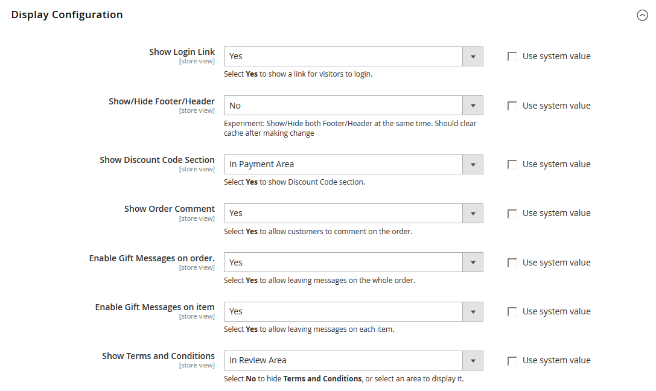The image size is (656, 391).
Task: Collapse the Display Configuration section chevron
Action: 642,16
